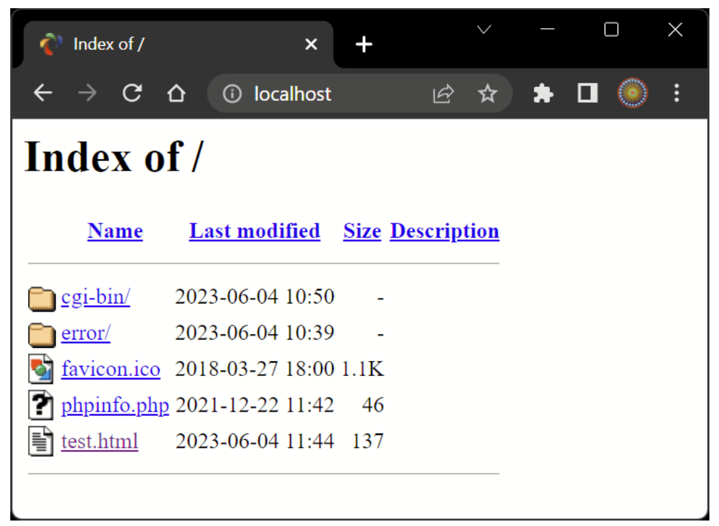The width and height of the screenshot is (719, 526).
Task: Expand the tab search chevron
Action: point(484,30)
